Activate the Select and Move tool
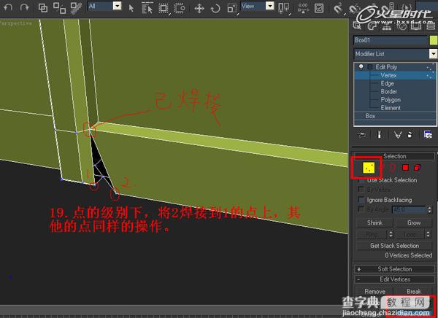Screen dimensions: 438x318 [x=199, y=8]
